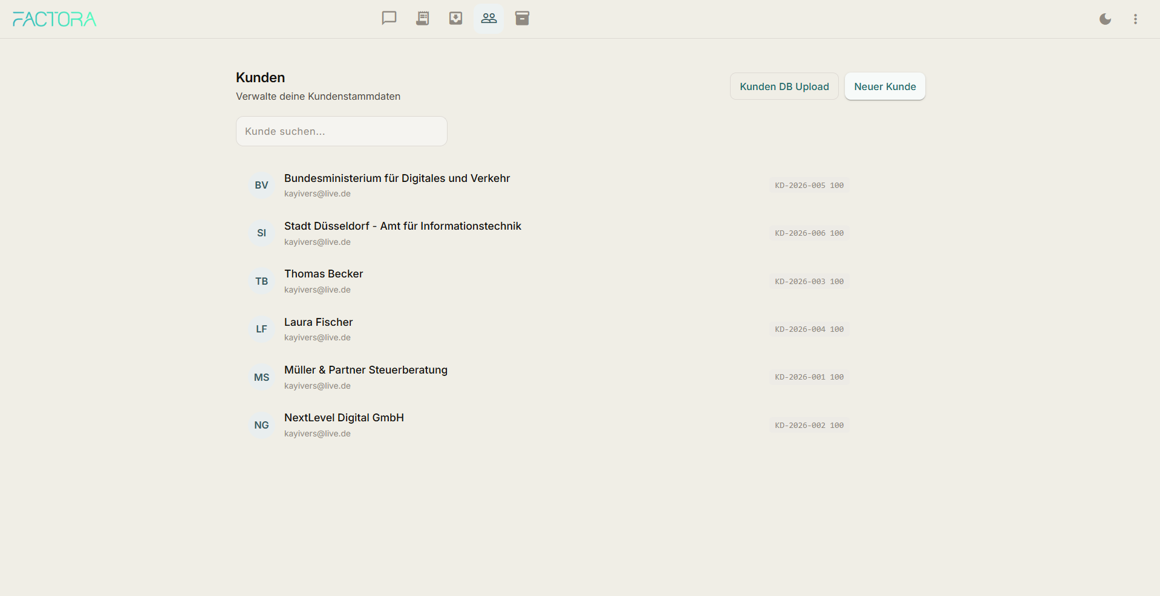Select Stadt Düsseldorf customer entry

(x=402, y=226)
